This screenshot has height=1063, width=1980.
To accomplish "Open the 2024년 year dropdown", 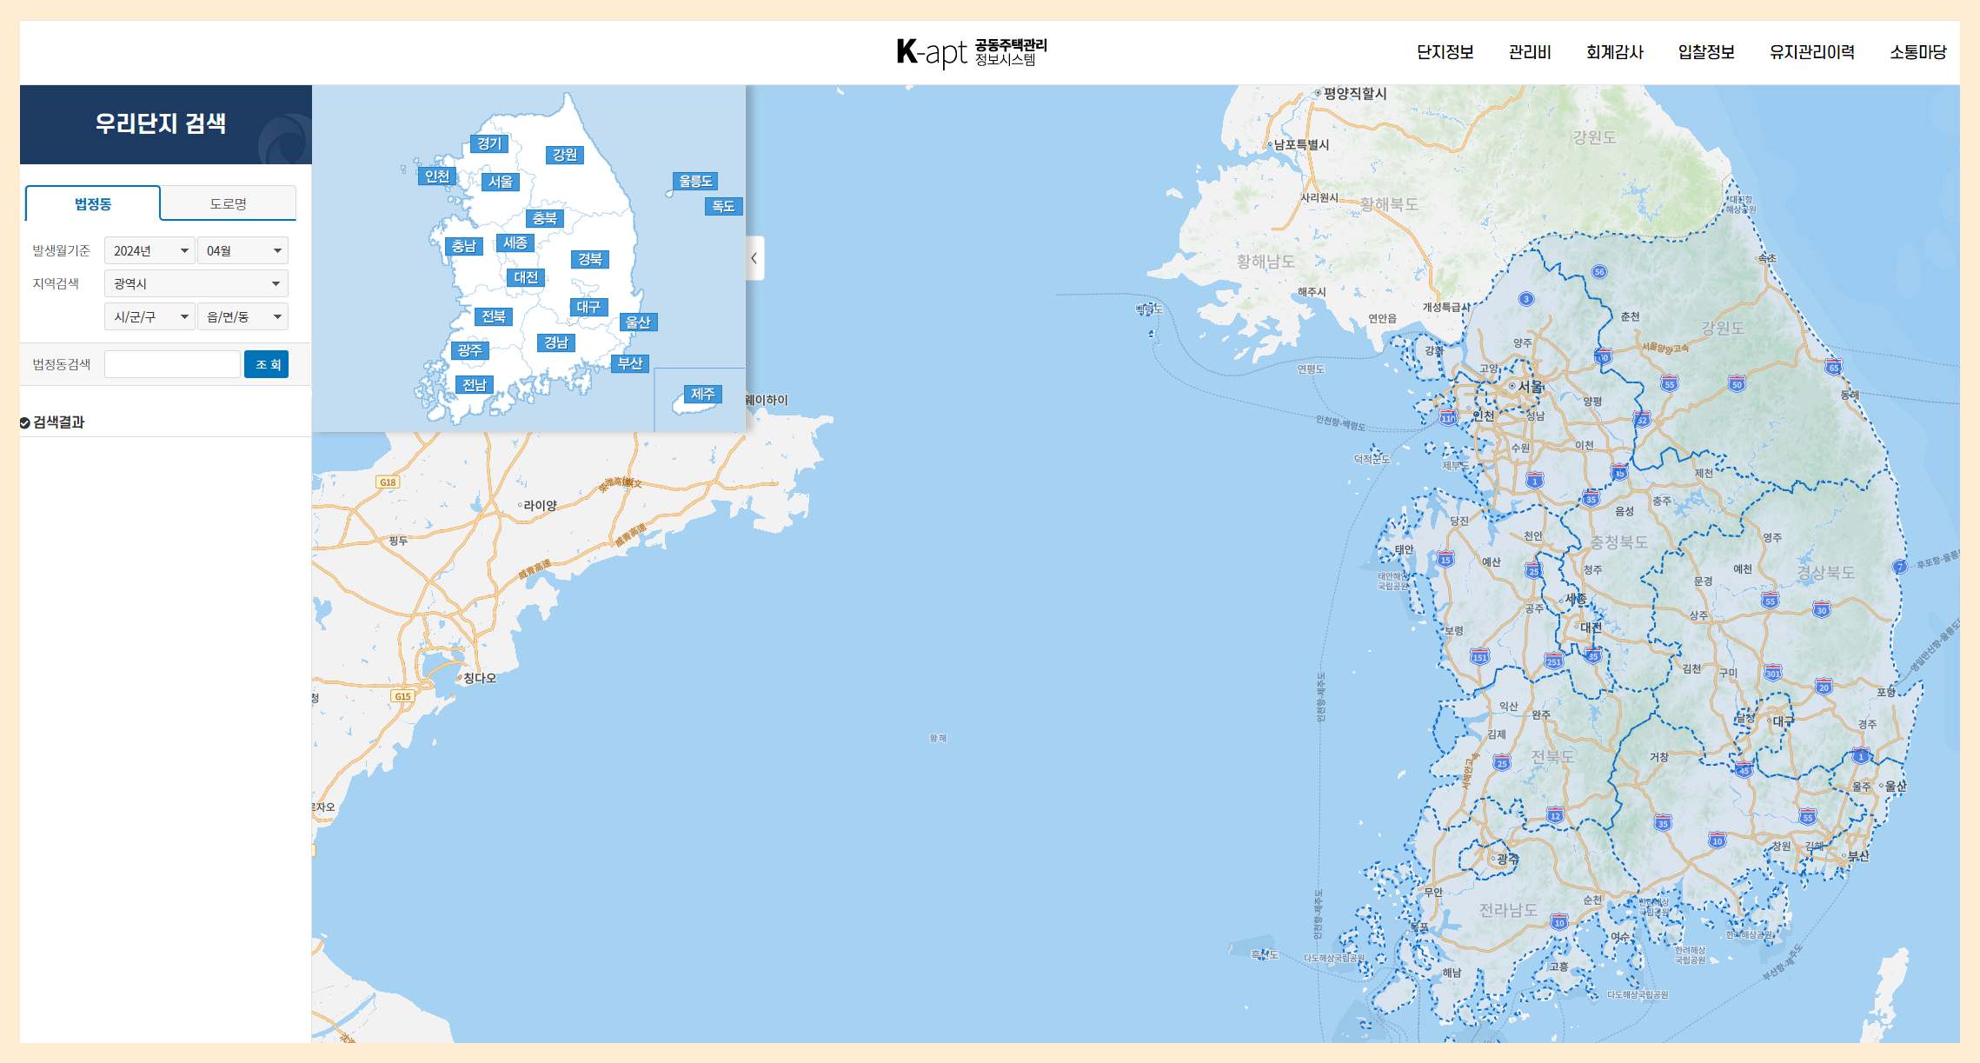I will point(149,250).
